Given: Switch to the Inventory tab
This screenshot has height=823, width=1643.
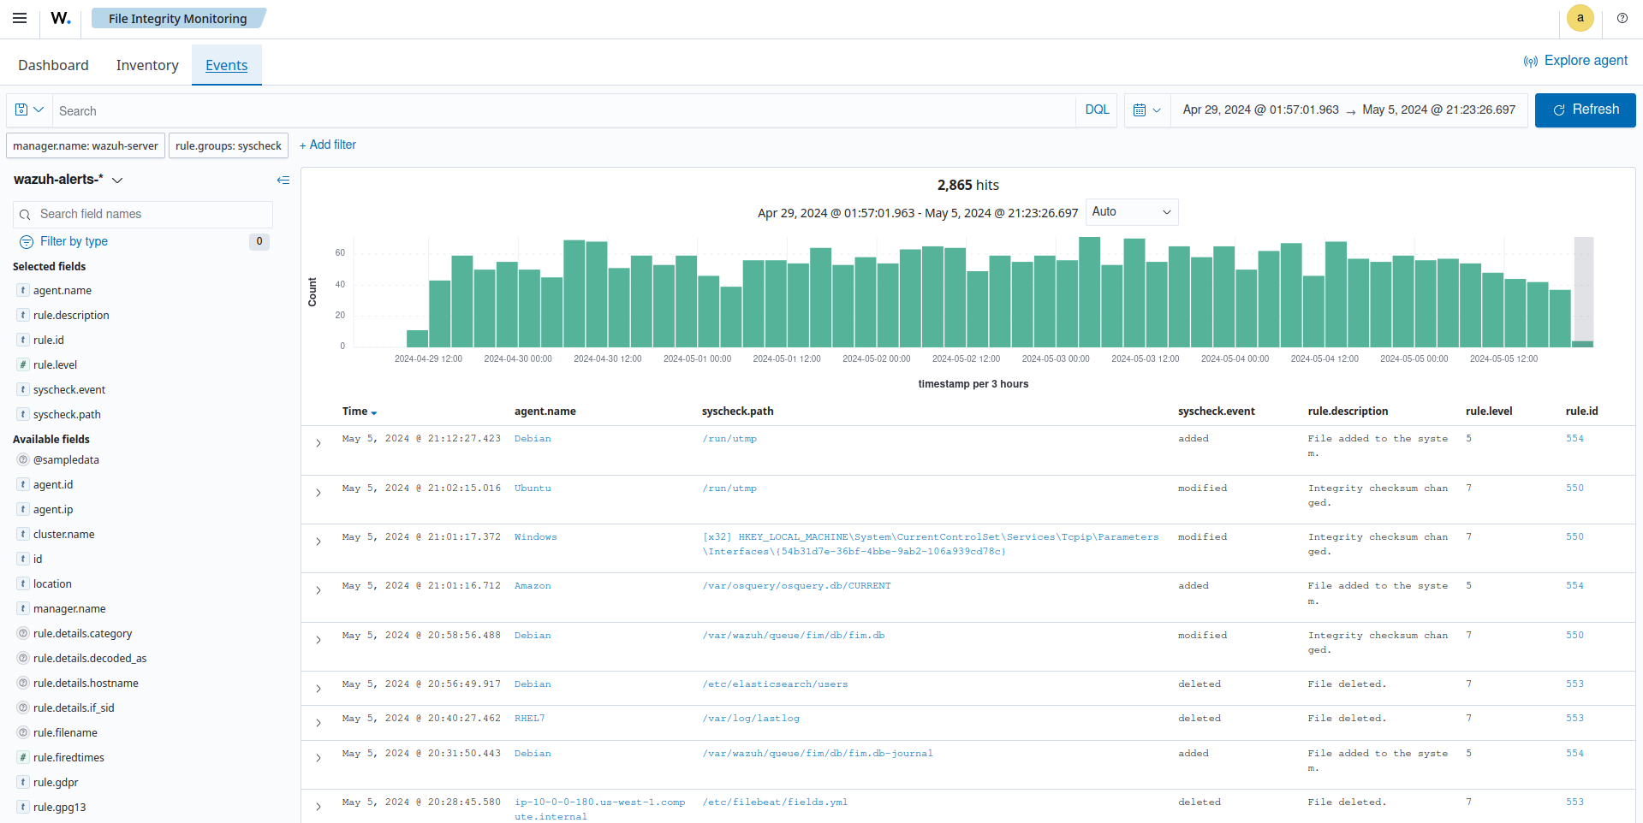Looking at the screenshot, I should pyautogui.click(x=146, y=64).
